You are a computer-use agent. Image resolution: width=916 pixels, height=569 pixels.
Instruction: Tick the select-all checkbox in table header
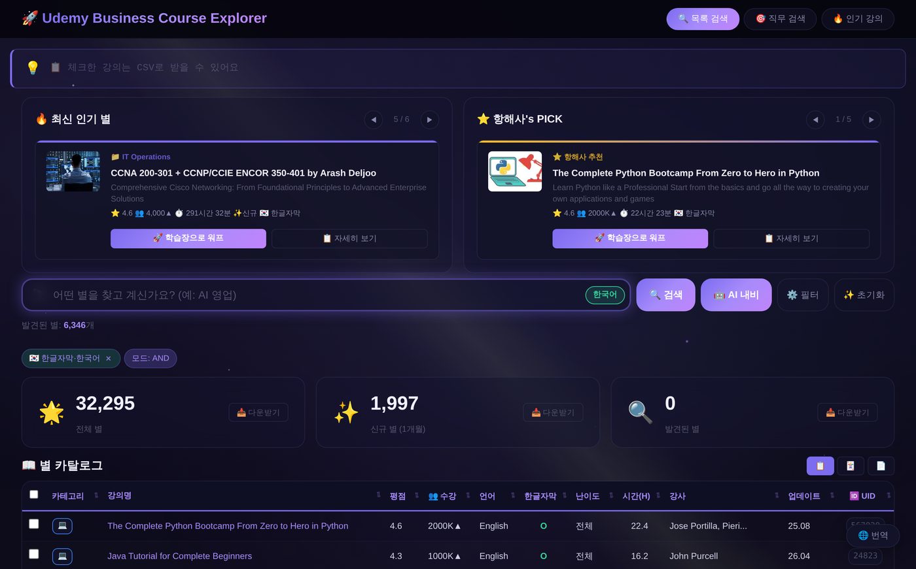coord(34,495)
